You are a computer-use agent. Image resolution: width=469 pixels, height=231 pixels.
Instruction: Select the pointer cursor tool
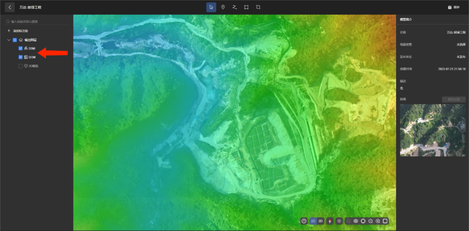[211, 7]
